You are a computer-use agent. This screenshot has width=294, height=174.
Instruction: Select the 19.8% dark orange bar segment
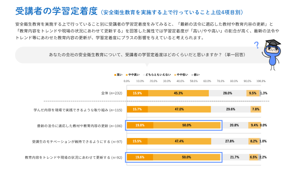point(140,125)
